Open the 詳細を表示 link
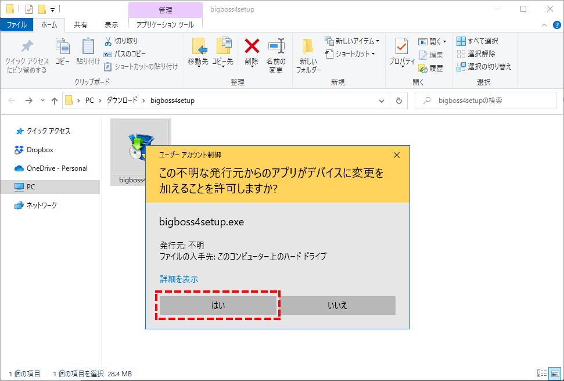This screenshot has height=381, width=564. tap(179, 279)
